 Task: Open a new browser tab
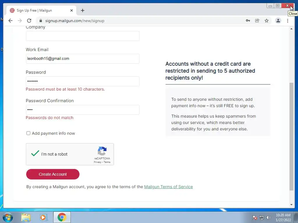tap(82, 10)
